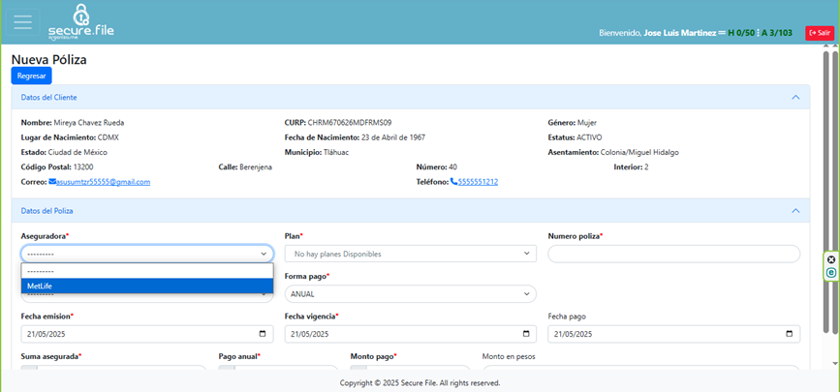Open the asusumtzr55555@gmail.com email link

tap(104, 182)
